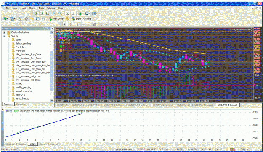Switch to Tester Settings tab
The height and width of the screenshot is (152, 263).
11,144
